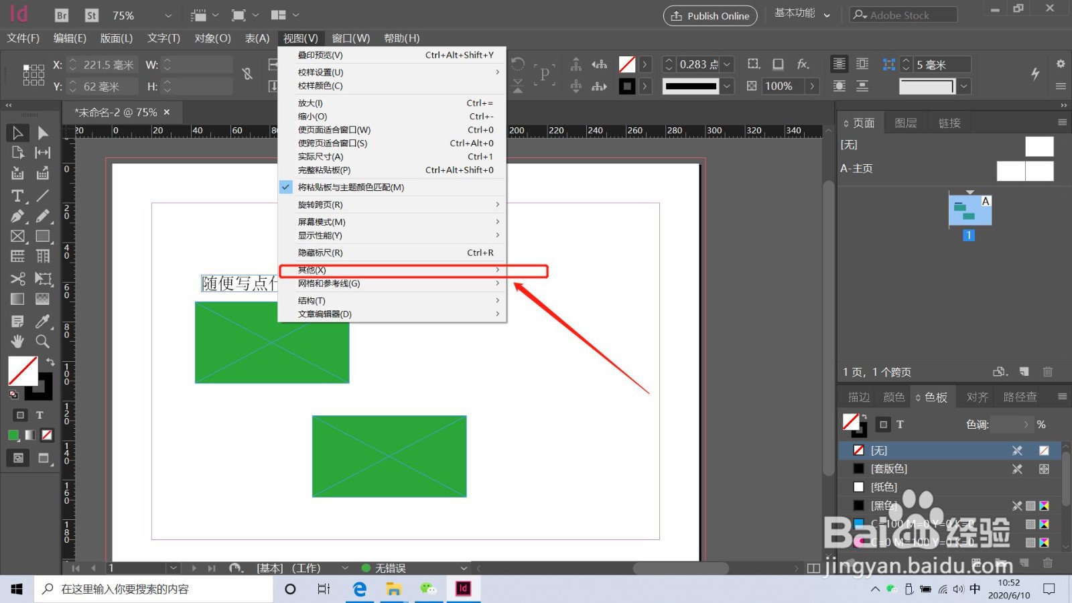Select the Direct Selection tool
This screenshot has width=1072, height=603.
43,133
